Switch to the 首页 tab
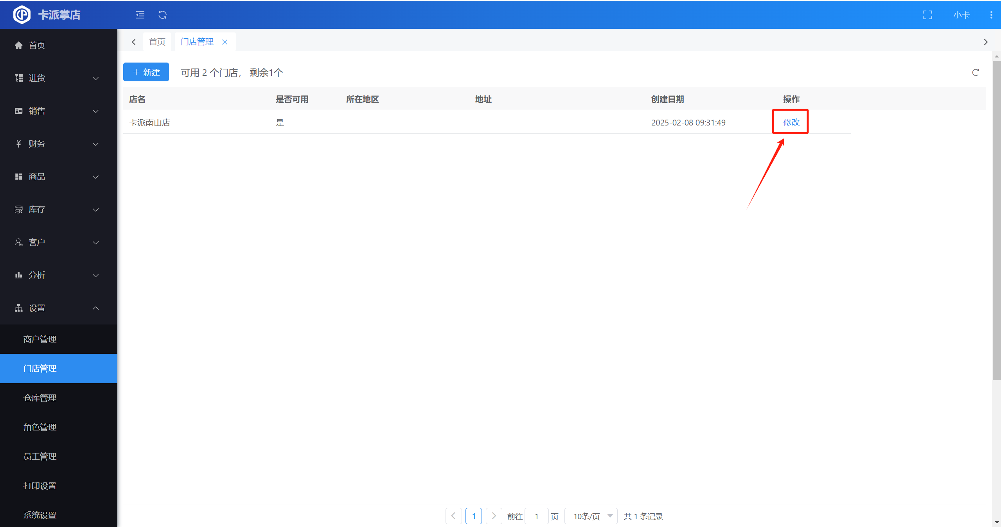1001x527 pixels. tap(157, 42)
